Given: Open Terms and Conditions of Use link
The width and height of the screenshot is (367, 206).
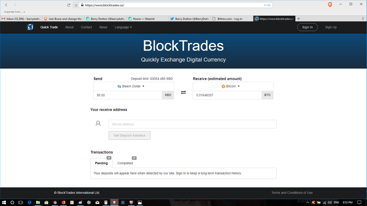Looking at the screenshot, I should point(292,193).
